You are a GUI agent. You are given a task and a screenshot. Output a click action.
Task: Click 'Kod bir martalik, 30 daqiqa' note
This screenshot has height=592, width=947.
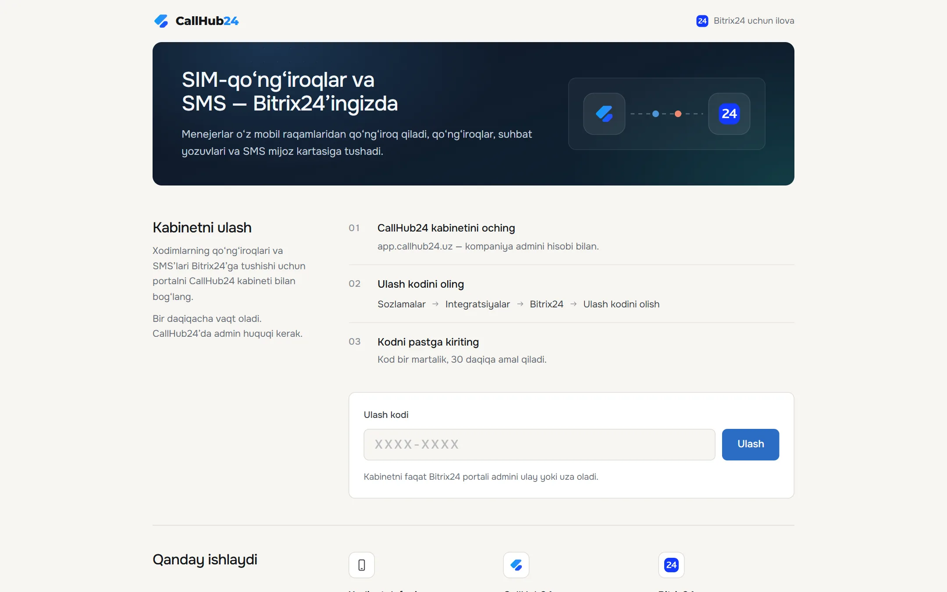pyautogui.click(x=462, y=360)
